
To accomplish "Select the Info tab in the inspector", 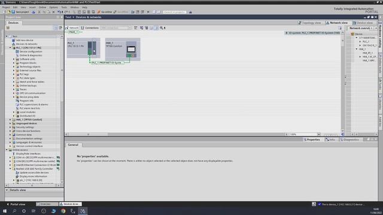I will click(330, 140).
